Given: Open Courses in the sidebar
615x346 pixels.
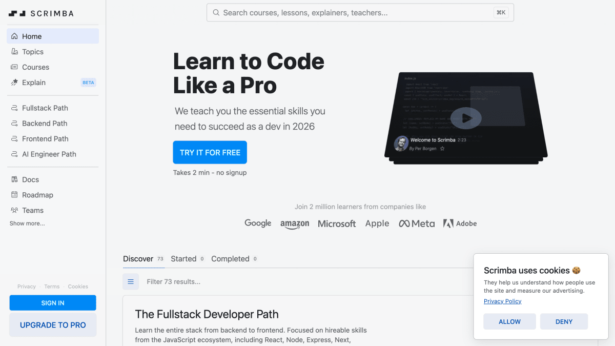Looking at the screenshot, I should [x=53, y=67].
